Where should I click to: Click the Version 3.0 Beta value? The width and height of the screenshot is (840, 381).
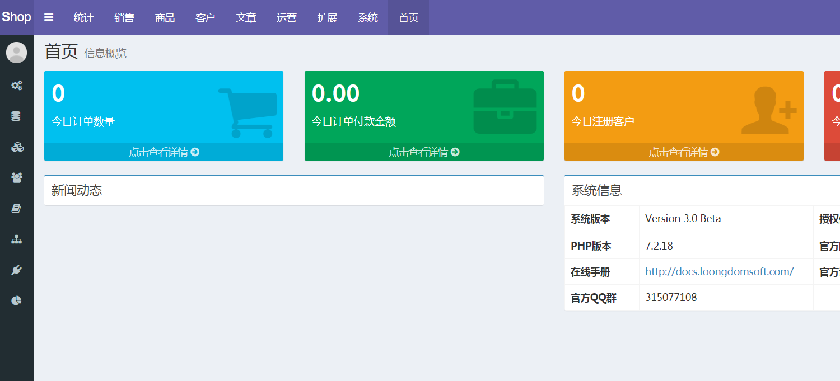click(x=683, y=219)
